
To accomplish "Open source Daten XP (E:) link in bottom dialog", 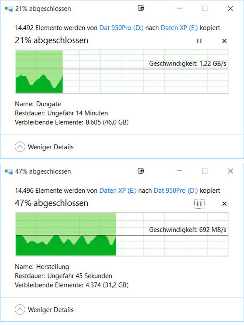I will (118, 191).
